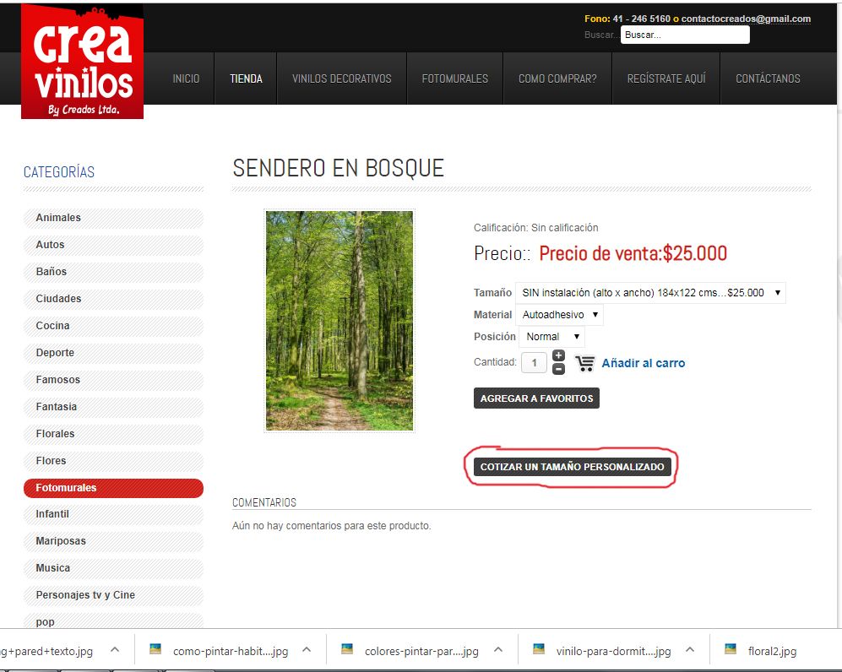Decrease quantity with the minus icon
Image resolution: width=842 pixels, height=672 pixels.
pos(558,369)
